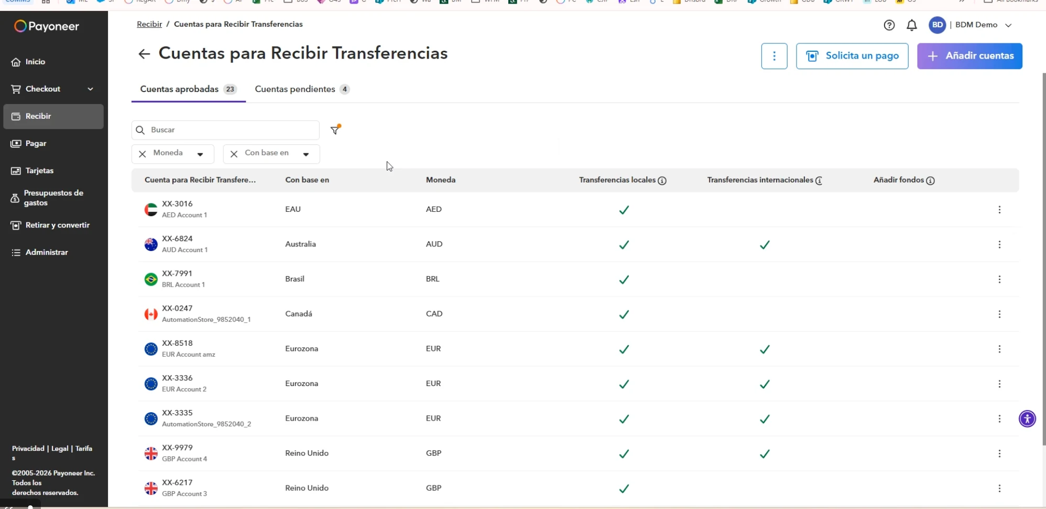This screenshot has height=509, width=1046.
Task: Open row menu for XX-0247 CAD account
Action: tap(999, 314)
